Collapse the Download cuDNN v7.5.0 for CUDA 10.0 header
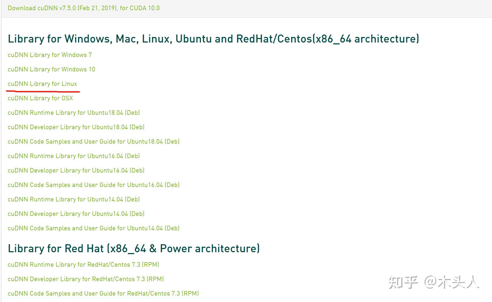The width and height of the screenshot is (492, 302). coord(84,8)
